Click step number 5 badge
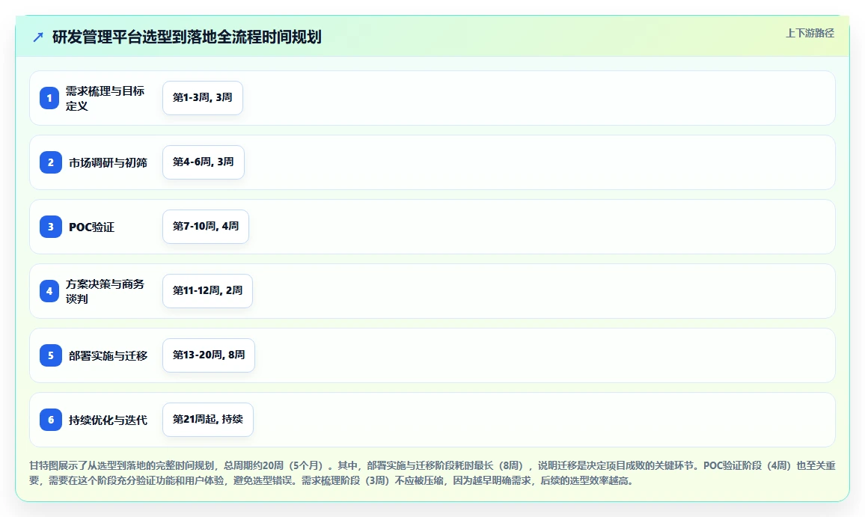Screen dimensions: 865x517 (x=51, y=355)
